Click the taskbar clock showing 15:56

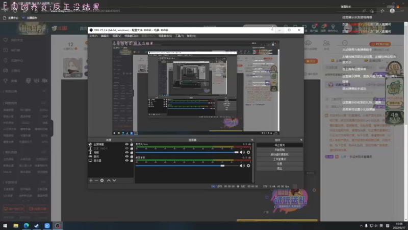coord(399,226)
